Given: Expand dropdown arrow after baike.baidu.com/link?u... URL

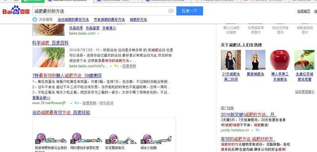Looking at the screenshot, I should tap(111, 66).
